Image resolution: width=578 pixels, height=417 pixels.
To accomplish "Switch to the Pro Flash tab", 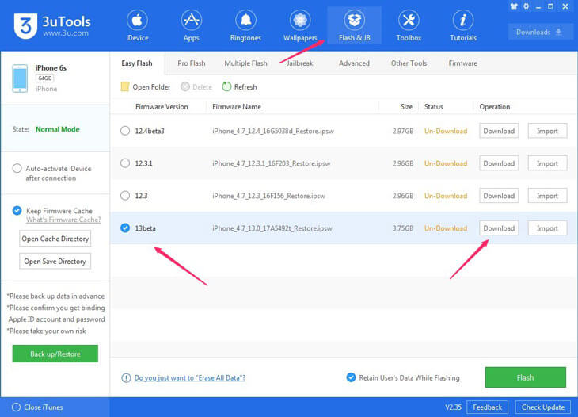I will (191, 63).
